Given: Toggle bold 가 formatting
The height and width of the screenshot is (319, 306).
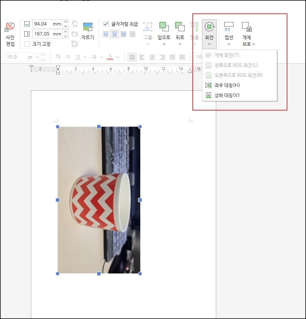Looking at the screenshot, I should [x=58, y=57].
